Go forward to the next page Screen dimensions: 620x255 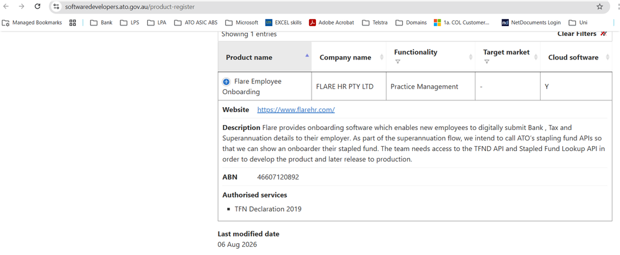click(22, 6)
